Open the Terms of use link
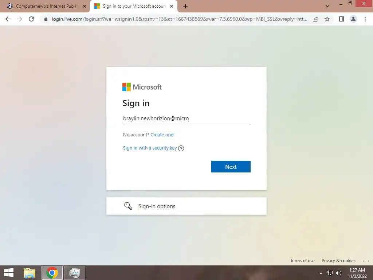This screenshot has width=373, height=280. pyautogui.click(x=302, y=260)
